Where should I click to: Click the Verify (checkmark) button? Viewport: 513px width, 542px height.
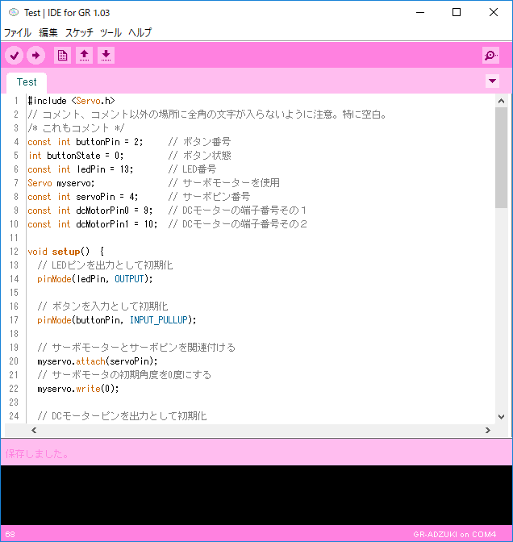tap(15, 56)
